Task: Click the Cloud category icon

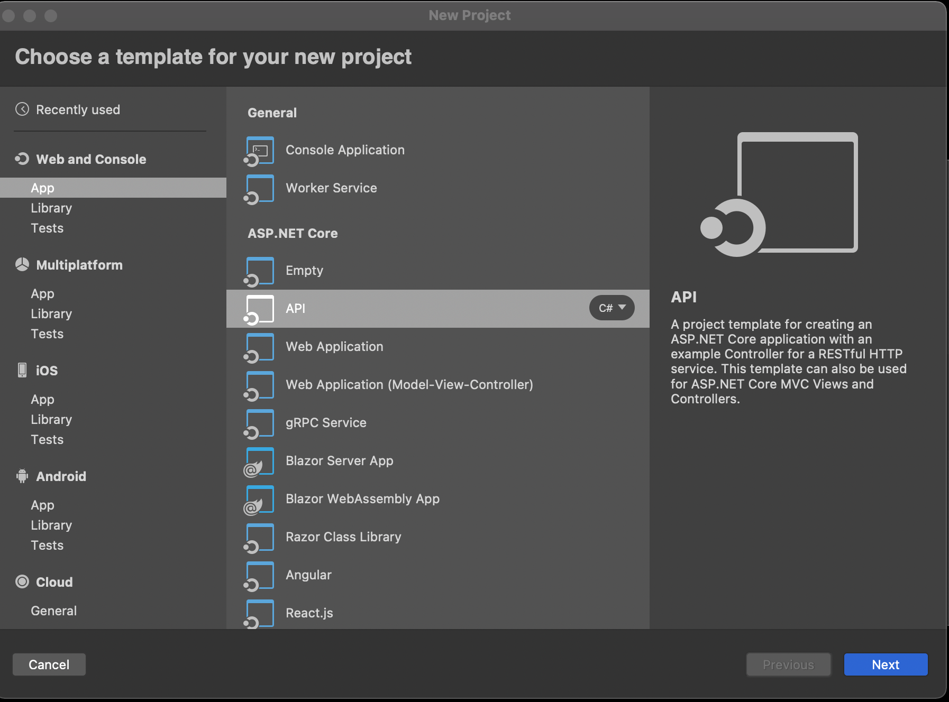Action: coord(22,581)
